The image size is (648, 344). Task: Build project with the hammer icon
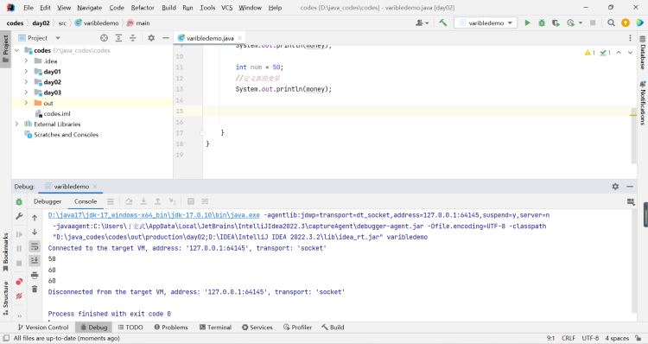coord(443,23)
